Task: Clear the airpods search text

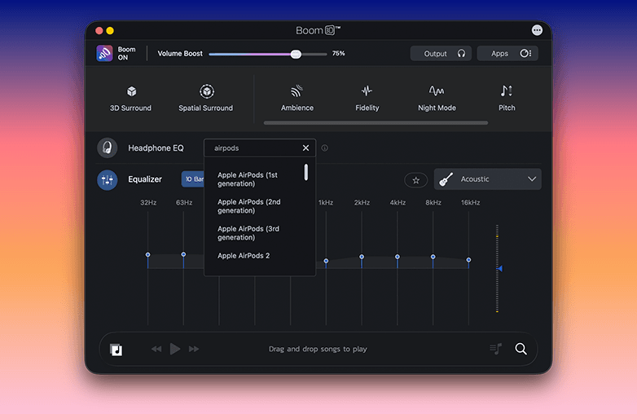Action: click(x=306, y=148)
